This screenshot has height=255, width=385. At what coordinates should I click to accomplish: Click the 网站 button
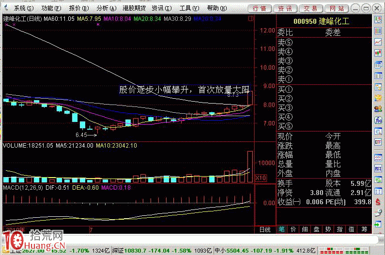pyautogui.click(x=337, y=9)
